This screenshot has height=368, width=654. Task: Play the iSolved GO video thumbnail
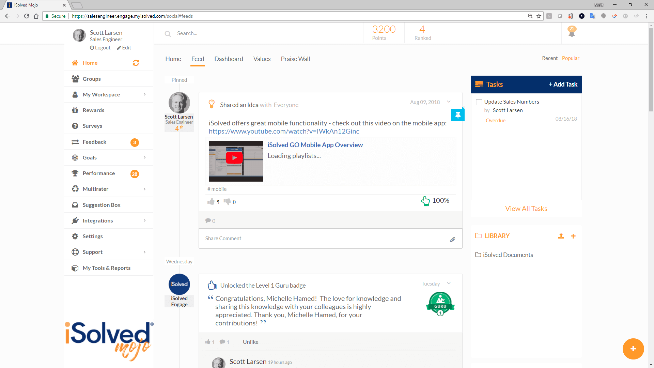[234, 158]
